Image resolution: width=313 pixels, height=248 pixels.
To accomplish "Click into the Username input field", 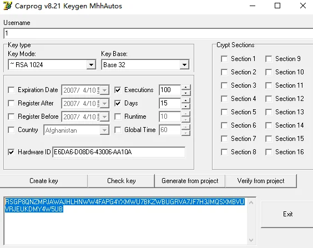I will coord(158,33).
